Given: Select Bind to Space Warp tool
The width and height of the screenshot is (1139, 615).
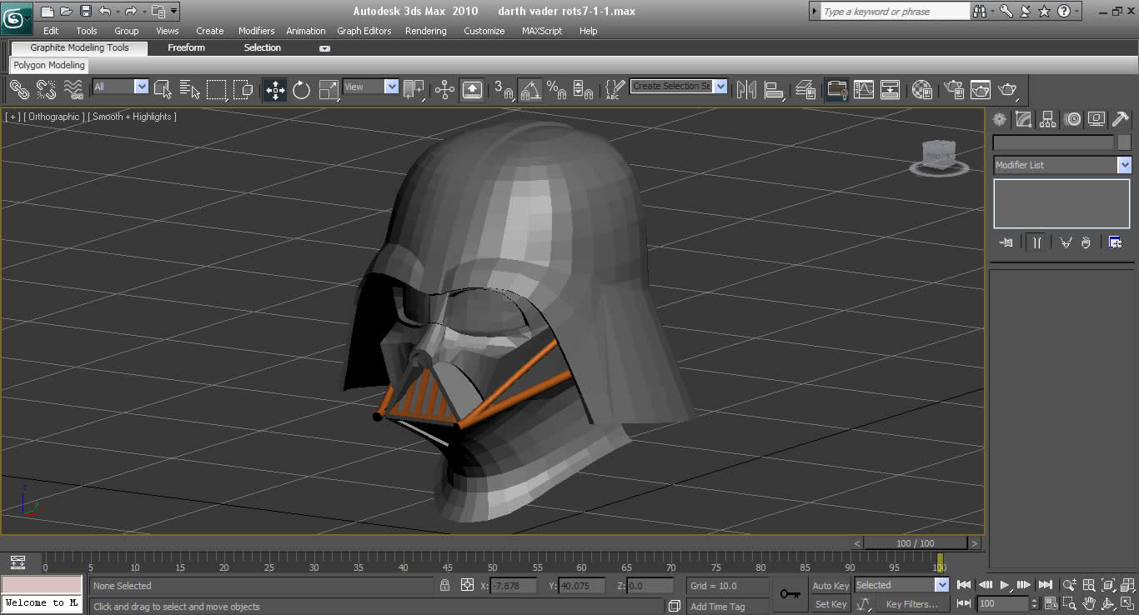Looking at the screenshot, I should 73,89.
